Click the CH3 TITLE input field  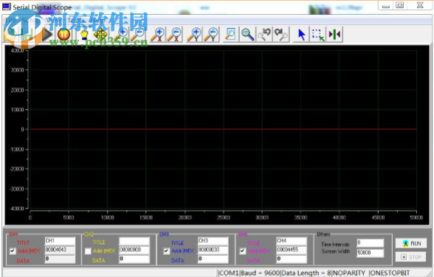click(213, 241)
